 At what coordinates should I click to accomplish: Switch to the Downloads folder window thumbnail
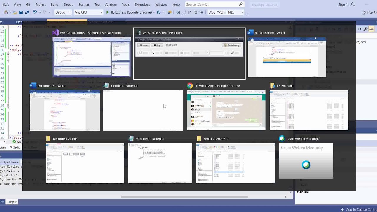(x=309, y=110)
